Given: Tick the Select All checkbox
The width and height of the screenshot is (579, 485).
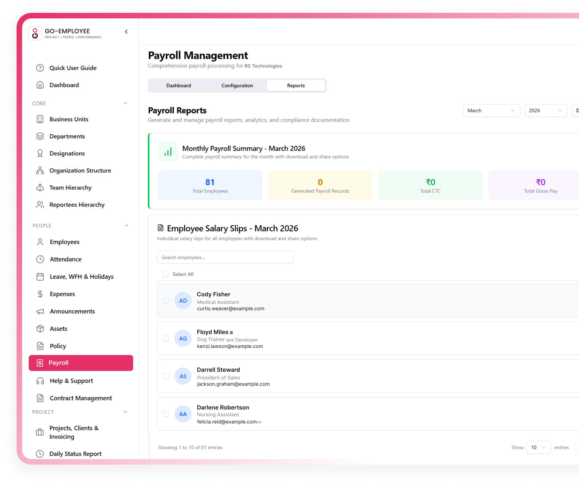Looking at the screenshot, I should [x=166, y=274].
